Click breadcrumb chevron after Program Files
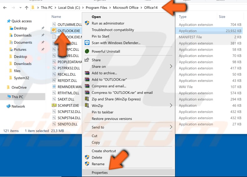Image resolution: width=247 pixels, height=177 pixels. point(110,8)
